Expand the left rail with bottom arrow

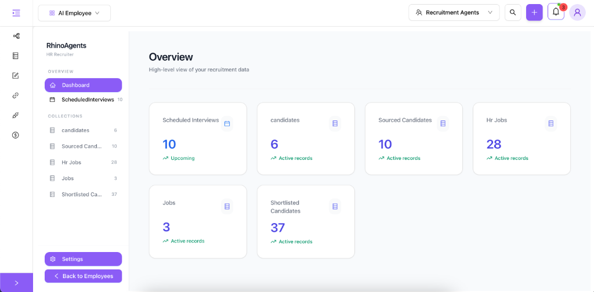tap(16, 283)
